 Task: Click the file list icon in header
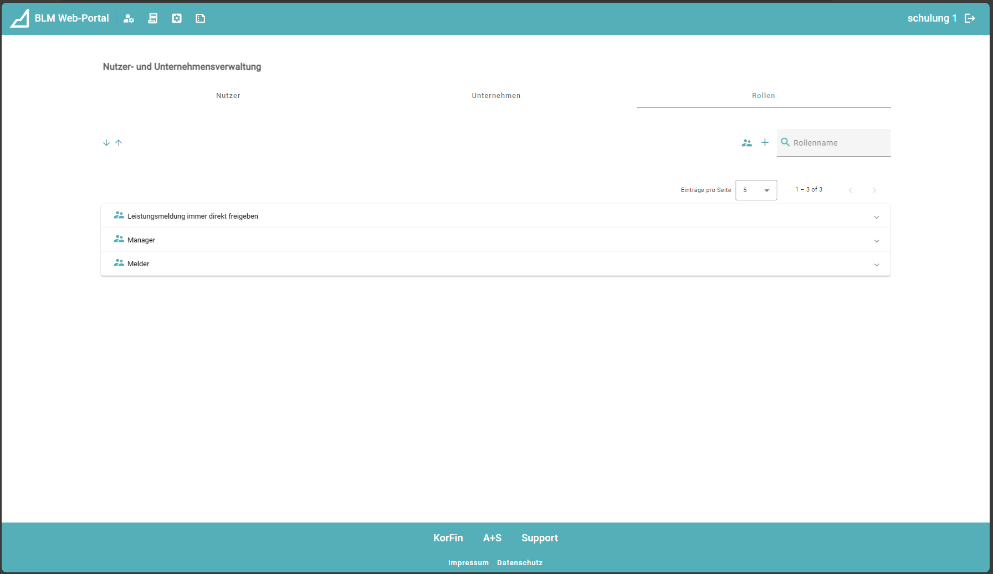pyautogui.click(x=201, y=18)
